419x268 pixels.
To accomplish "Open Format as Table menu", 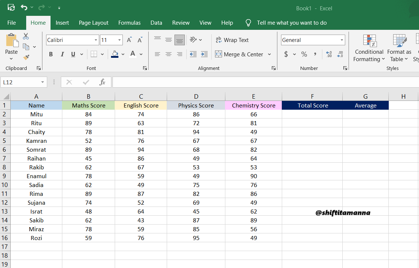I will pyautogui.click(x=399, y=48).
